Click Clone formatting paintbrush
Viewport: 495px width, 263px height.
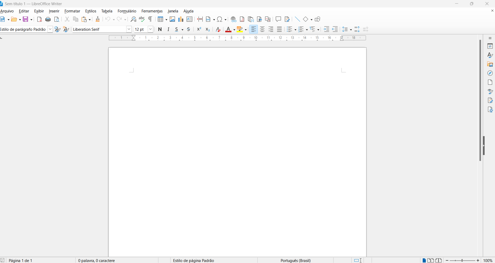pyautogui.click(x=98, y=19)
